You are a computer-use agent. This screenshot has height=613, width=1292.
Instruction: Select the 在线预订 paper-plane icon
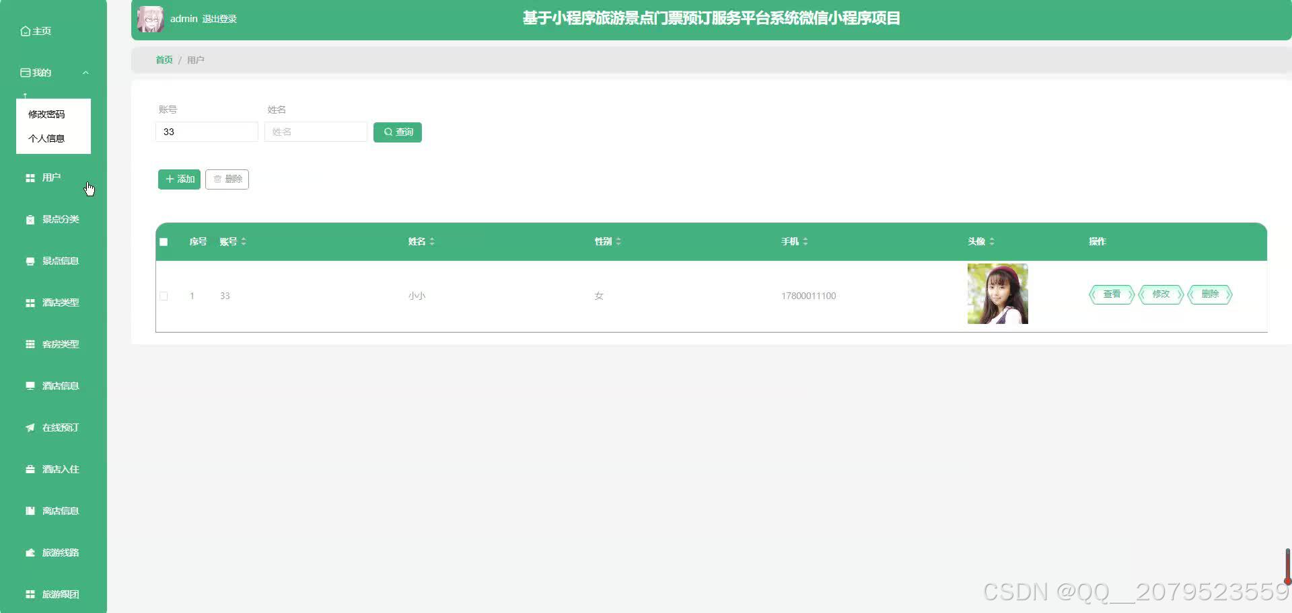pyautogui.click(x=28, y=427)
